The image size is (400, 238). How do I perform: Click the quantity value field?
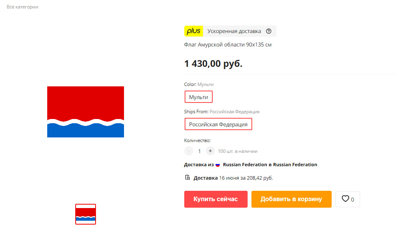[x=200, y=151]
